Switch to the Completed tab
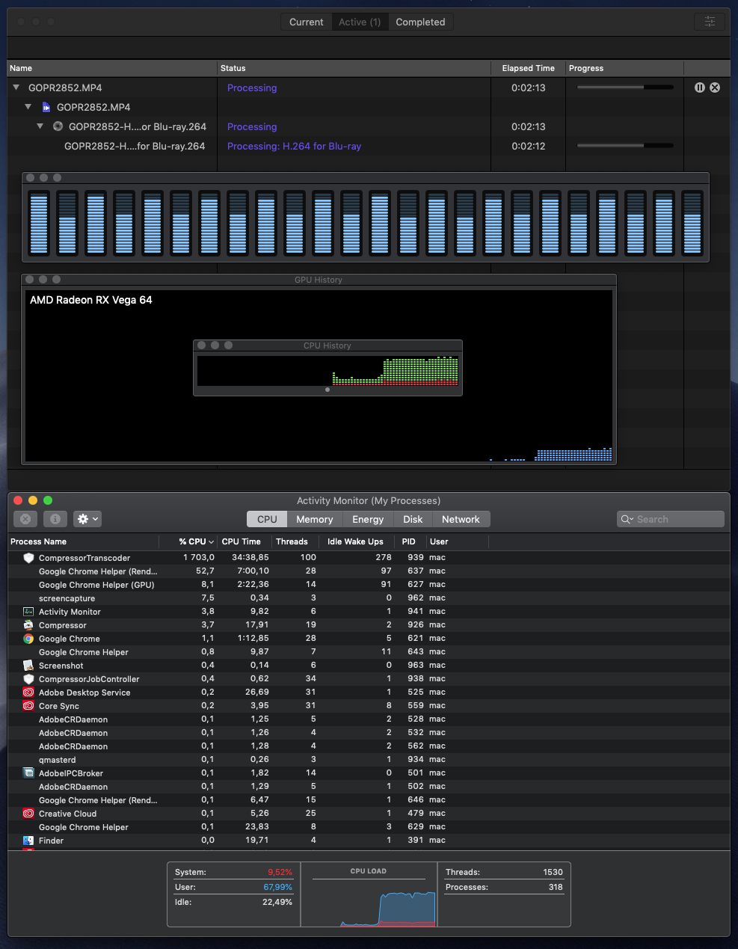Image resolution: width=738 pixels, height=949 pixels. tap(420, 22)
